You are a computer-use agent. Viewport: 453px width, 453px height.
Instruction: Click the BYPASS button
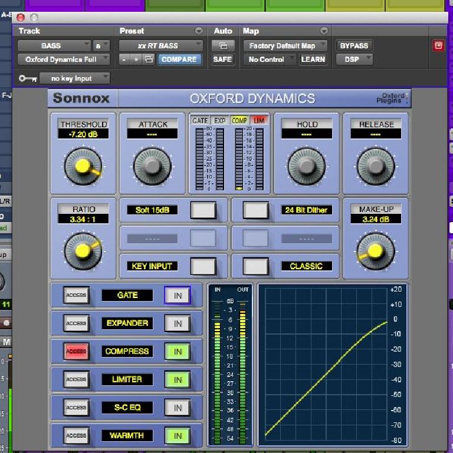(x=354, y=45)
